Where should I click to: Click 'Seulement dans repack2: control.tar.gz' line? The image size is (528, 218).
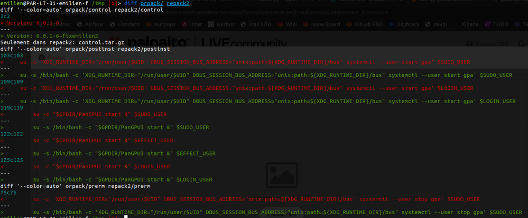pos(62,43)
